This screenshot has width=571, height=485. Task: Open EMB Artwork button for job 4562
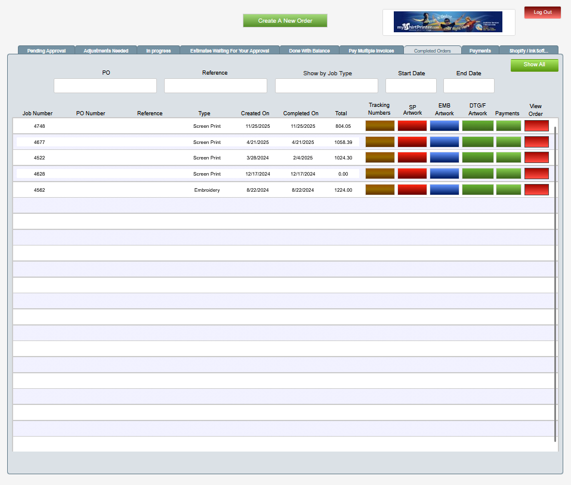[445, 189]
